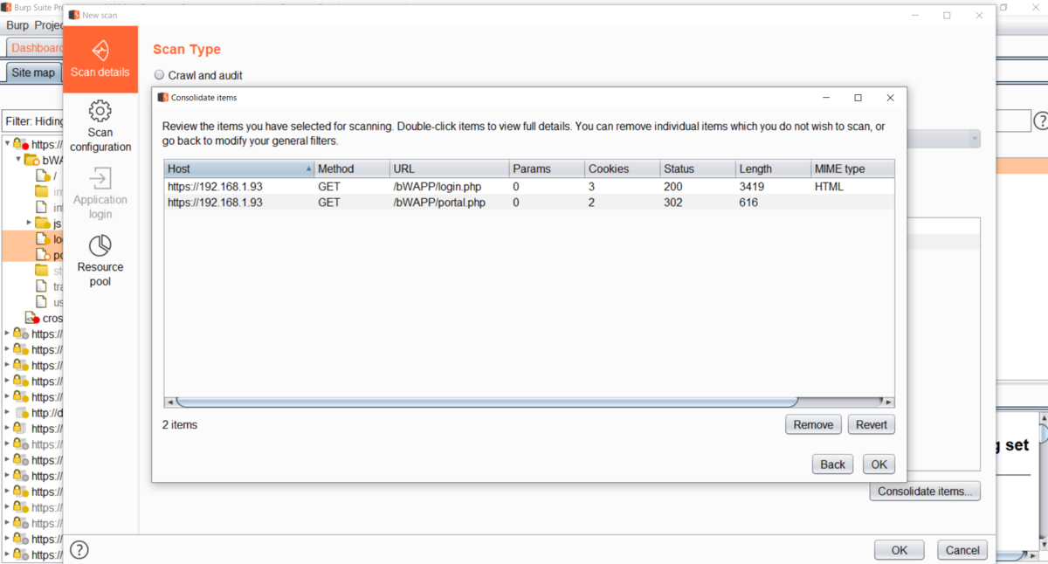Go Back in the Consolidate items dialog
Image resolution: width=1048 pixels, height=564 pixels.
click(x=832, y=464)
